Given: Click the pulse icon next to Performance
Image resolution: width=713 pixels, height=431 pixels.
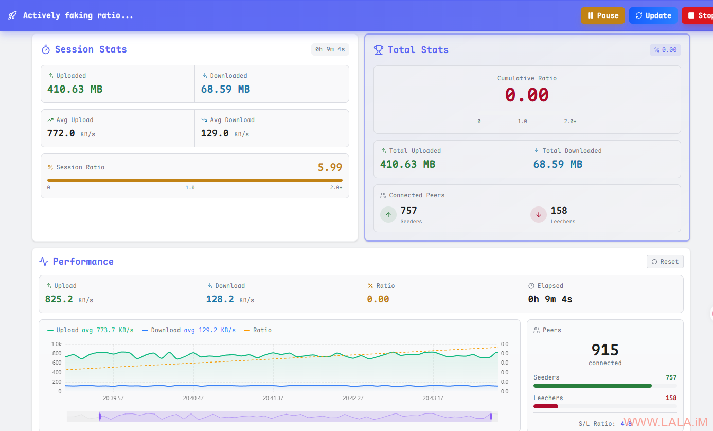Looking at the screenshot, I should (x=44, y=262).
